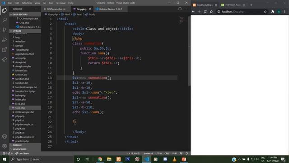Open Run and Debug view

5,39
